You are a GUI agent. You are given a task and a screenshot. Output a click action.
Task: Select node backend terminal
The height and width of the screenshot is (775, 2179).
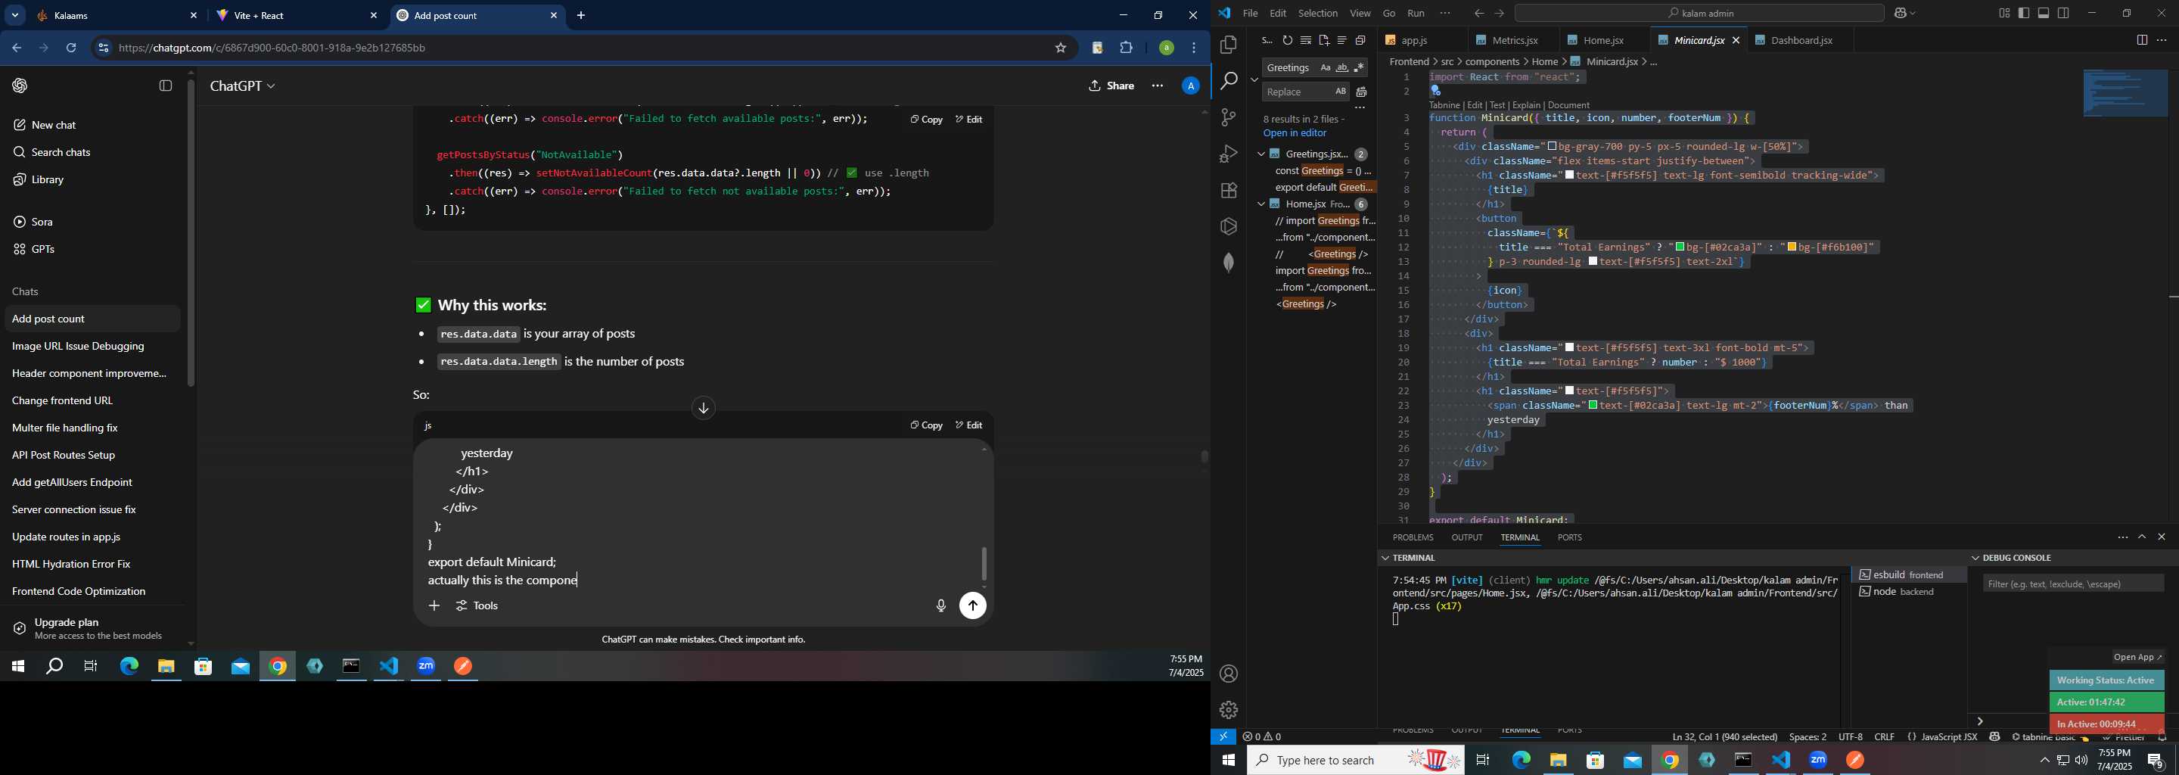click(x=1908, y=591)
